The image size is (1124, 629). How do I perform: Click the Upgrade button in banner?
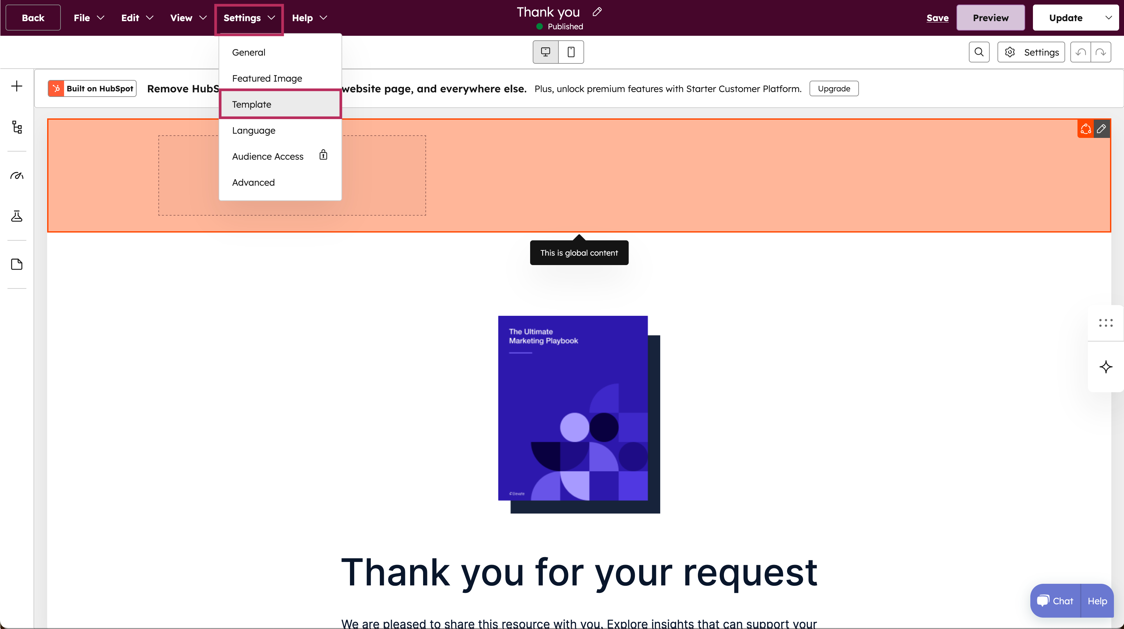(833, 88)
